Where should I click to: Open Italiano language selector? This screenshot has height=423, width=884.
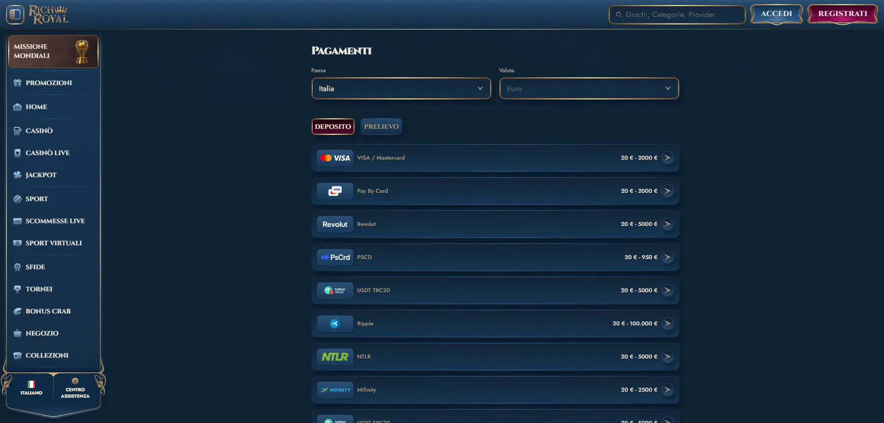coord(31,388)
